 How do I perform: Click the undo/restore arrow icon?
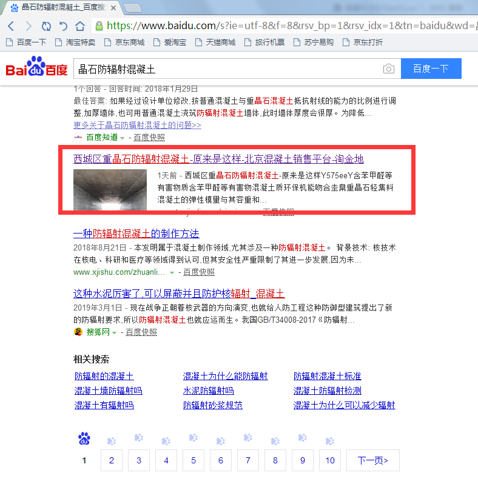click(x=63, y=26)
